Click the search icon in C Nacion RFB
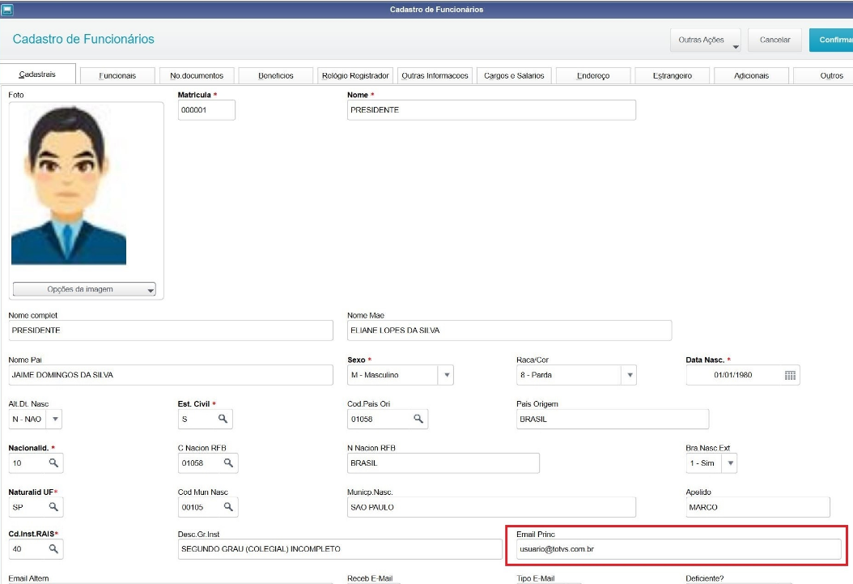Viewport: 853px width, 584px height. (x=228, y=463)
